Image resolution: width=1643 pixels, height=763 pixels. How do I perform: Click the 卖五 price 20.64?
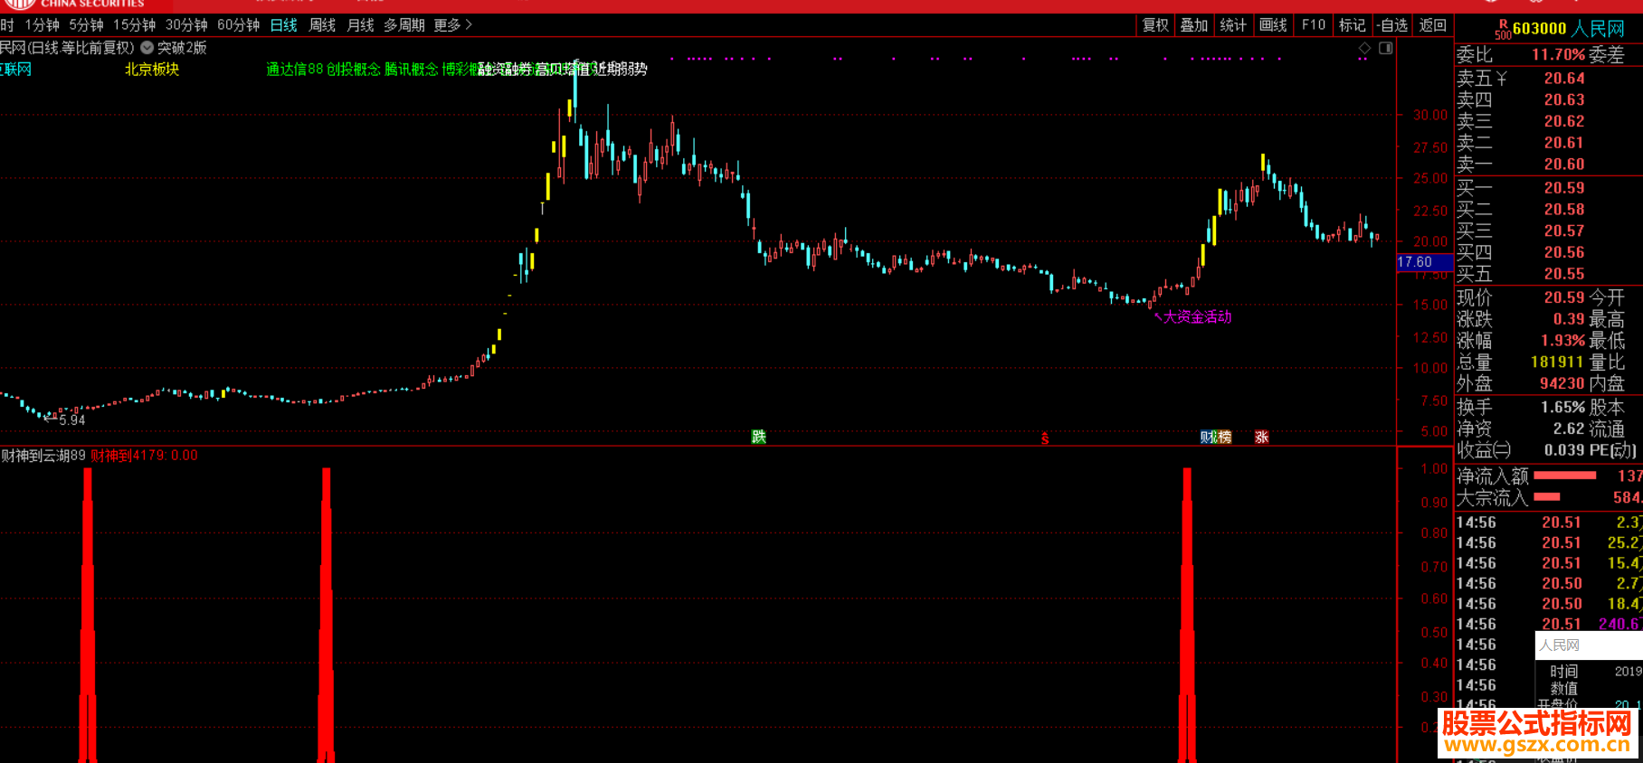pos(1564,79)
